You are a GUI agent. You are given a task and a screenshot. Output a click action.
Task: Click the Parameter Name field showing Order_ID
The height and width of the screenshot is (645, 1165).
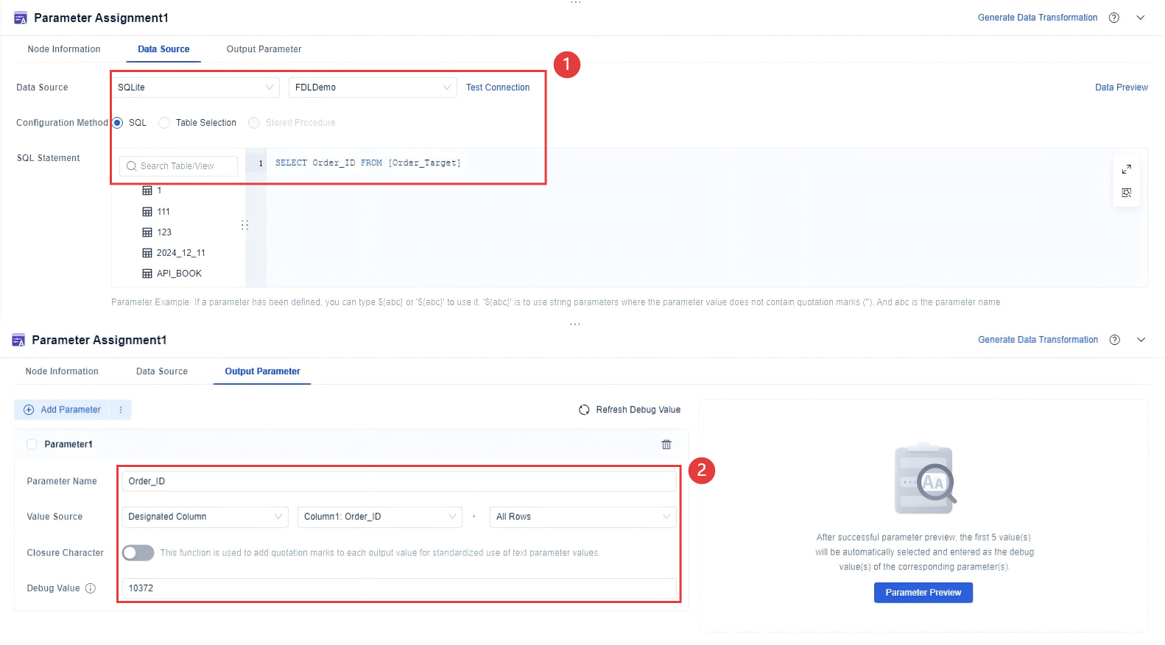[399, 482]
